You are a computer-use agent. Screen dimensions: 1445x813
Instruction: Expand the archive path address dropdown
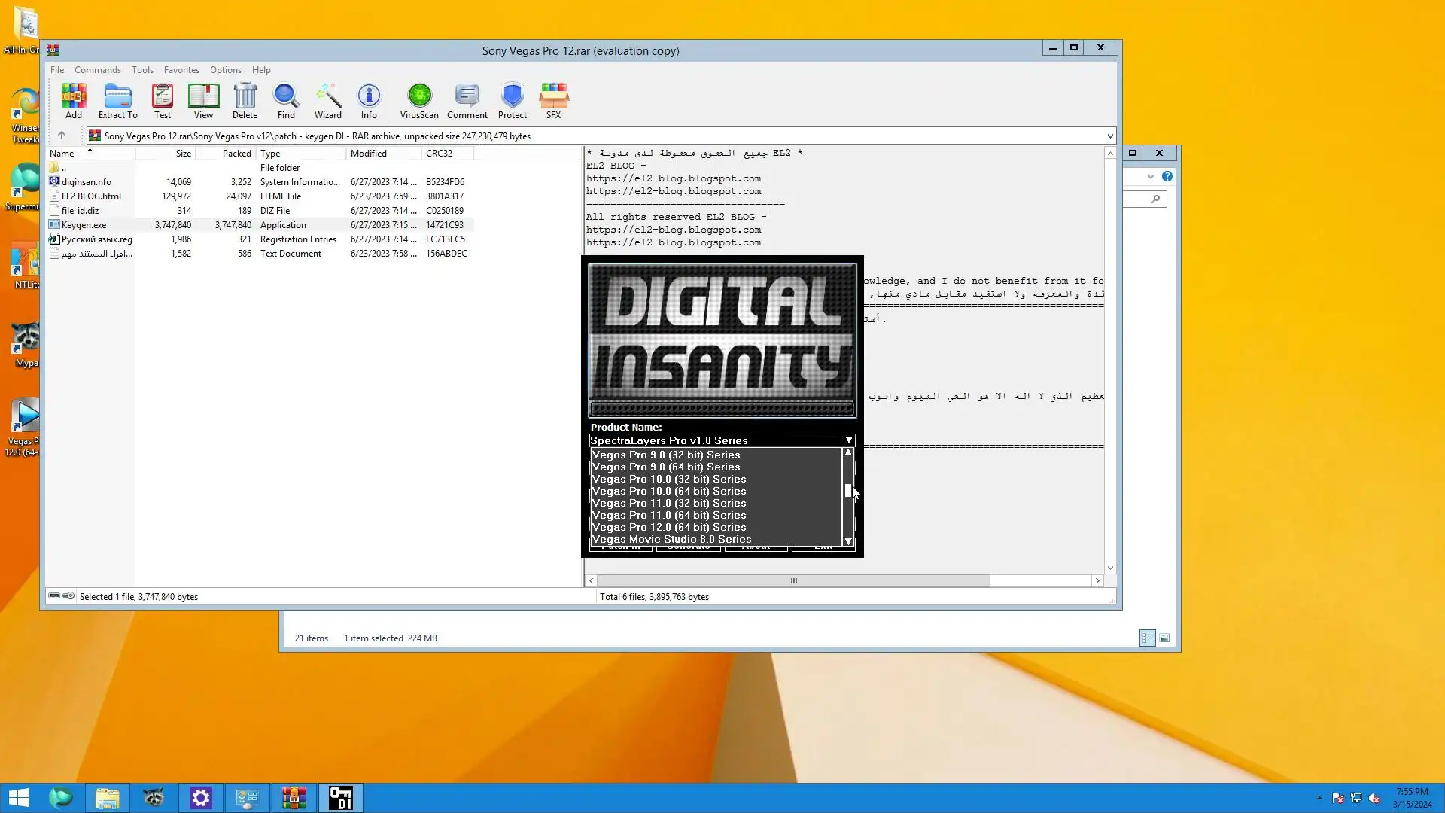pyautogui.click(x=1109, y=136)
